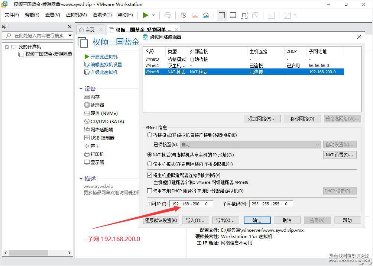This screenshot has width=373, height=266.
Task: Click the library panel horizontal scrollbar
Action: (x=38, y=253)
